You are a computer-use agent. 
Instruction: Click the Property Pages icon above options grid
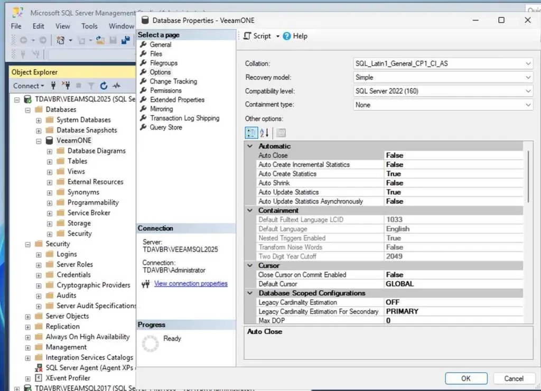(281, 133)
